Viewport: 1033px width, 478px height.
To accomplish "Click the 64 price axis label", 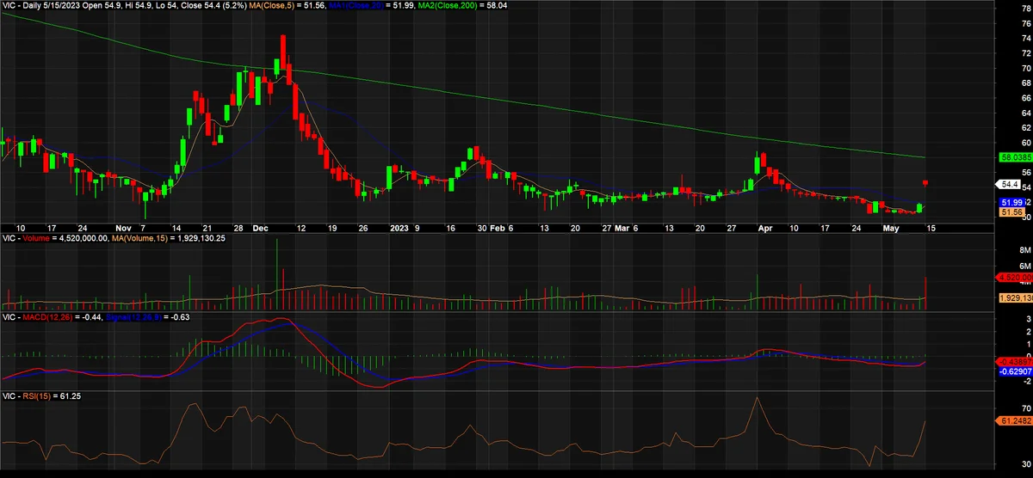I will tap(1026, 113).
